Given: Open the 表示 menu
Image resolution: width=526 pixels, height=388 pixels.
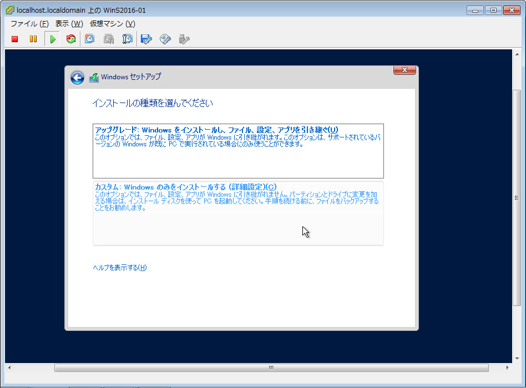Looking at the screenshot, I should pyautogui.click(x=69, y=24).
